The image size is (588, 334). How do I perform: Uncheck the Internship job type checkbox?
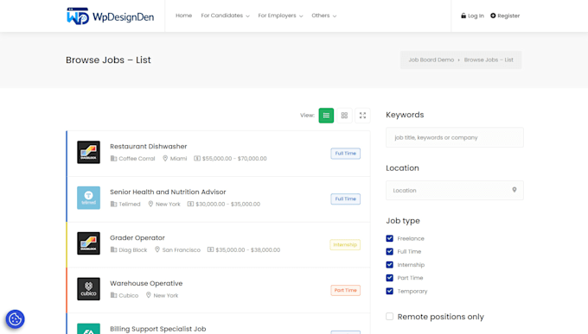click(390, 265)
